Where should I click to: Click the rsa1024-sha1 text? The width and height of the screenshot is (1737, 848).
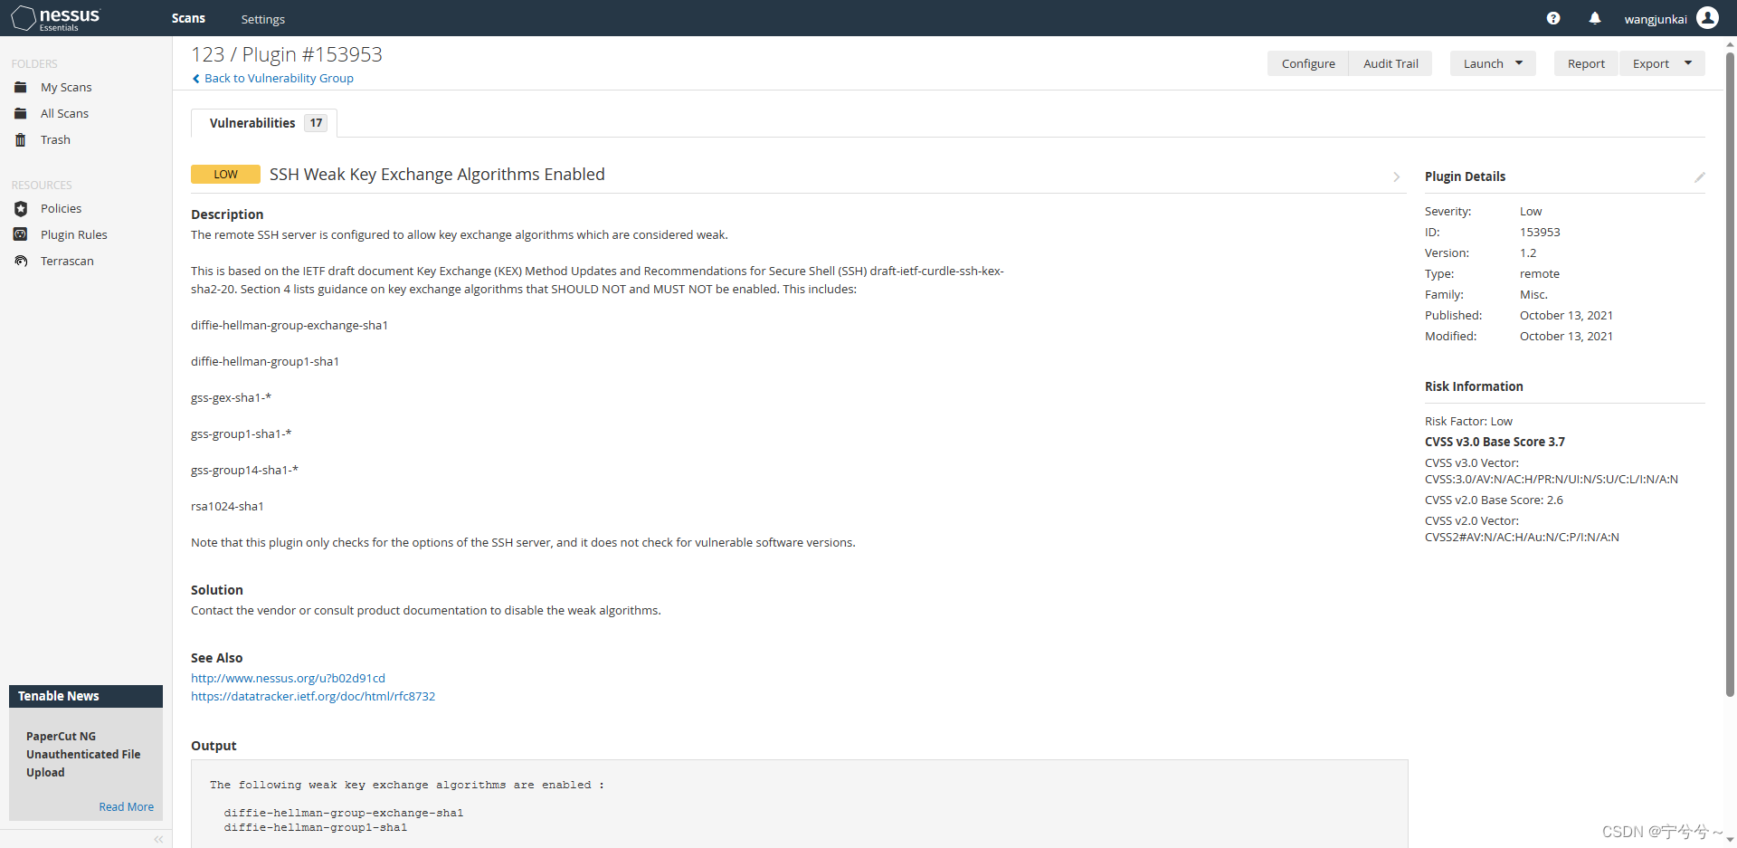pos(227,507)
